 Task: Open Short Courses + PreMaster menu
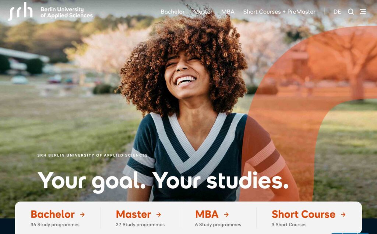(x=279, y=11)
